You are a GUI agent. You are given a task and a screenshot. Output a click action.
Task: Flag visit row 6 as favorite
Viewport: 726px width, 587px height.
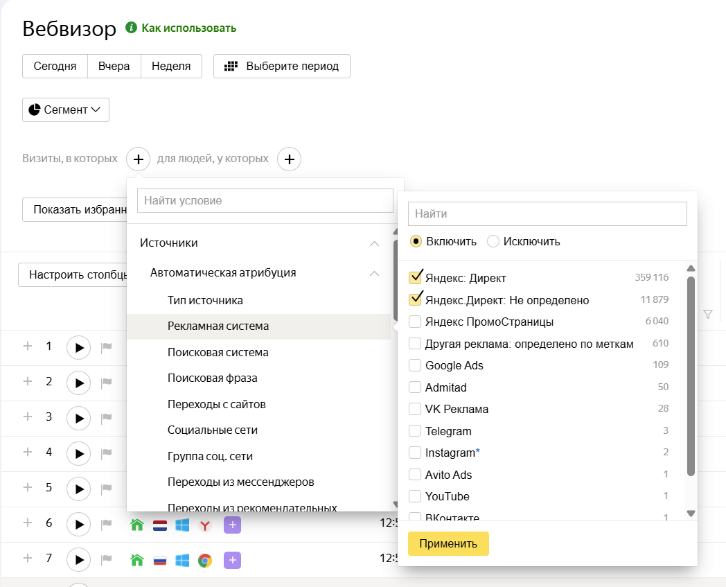107,523
